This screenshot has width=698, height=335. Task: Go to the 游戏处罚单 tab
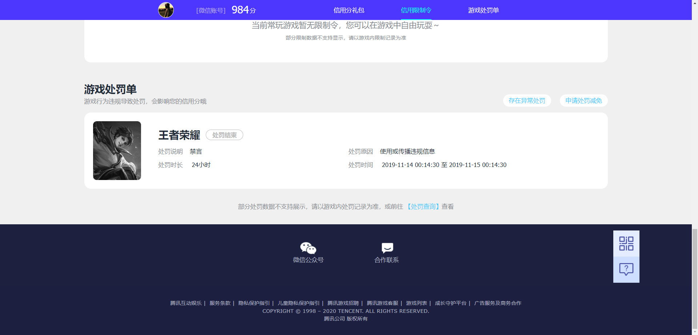pos(483,10)
